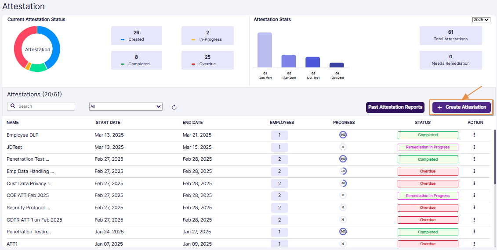497x250 pixels.
Task: Click the refresh icon beside the filter dropdown
Action: pos(174,107)
